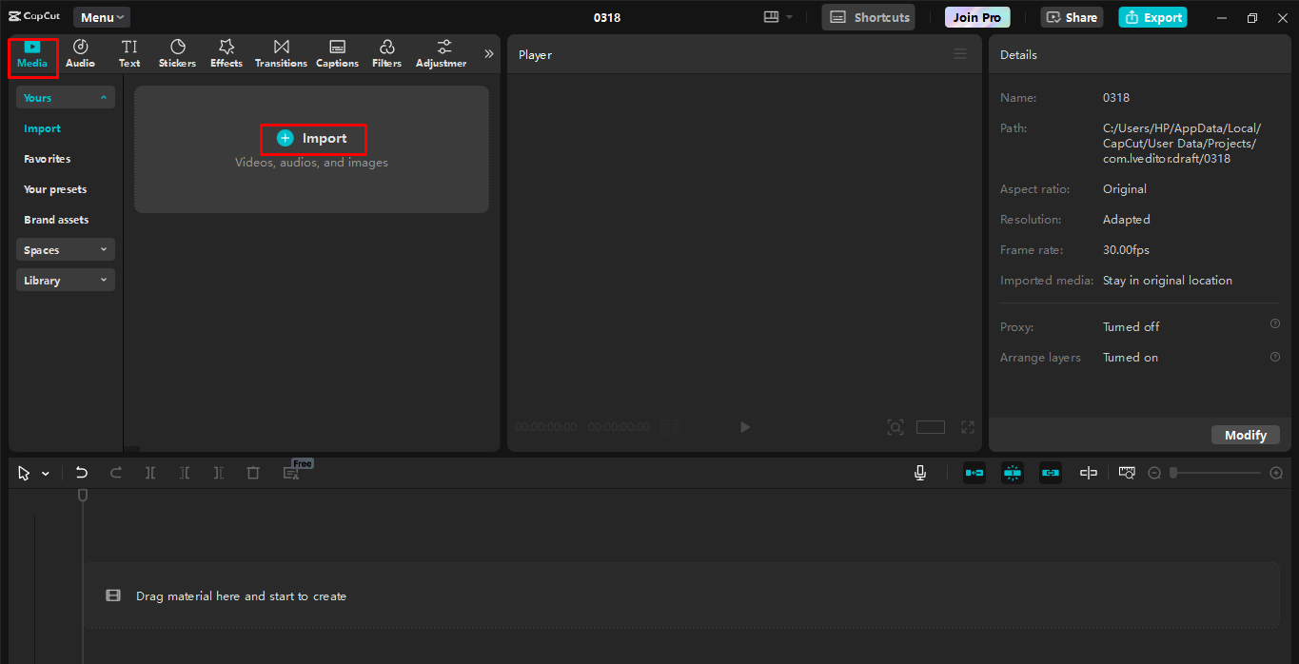The image size is (1299, 664).
Task: Show more tabs with double chevron
Action: (x=489, y=54)
